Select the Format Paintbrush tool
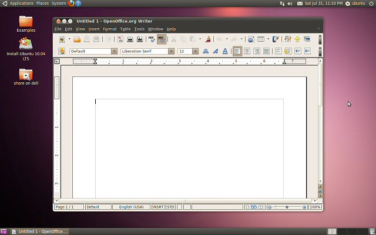The height and width of the screenshot is (235, 376). (x=208, y=39)
